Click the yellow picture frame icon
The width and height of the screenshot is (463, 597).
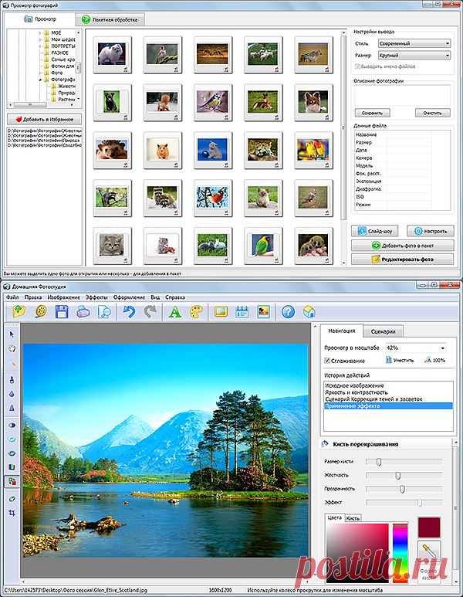tap(221, 312)
